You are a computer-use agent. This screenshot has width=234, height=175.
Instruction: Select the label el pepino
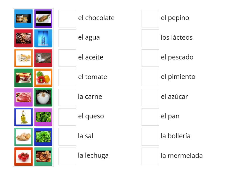[175, 18]
